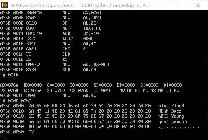Click the 'pink Floyd' ASCII text
208x140 pixels.
tap(171, 106)
